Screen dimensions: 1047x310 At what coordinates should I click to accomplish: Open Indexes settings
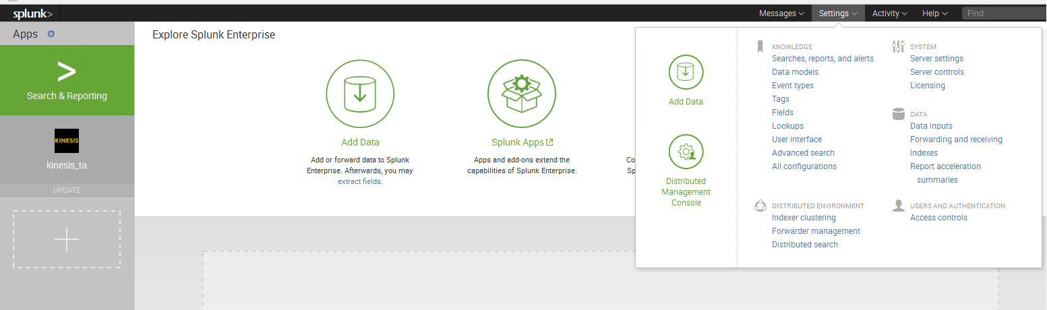[x=924, y=153]
